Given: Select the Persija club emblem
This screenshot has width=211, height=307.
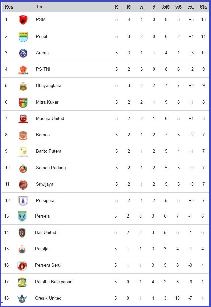Looking at the screenshot, I should (22, 249).
